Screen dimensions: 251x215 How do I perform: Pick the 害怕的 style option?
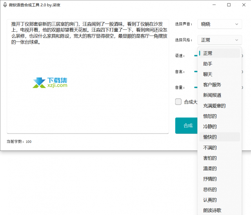(220, 158)
